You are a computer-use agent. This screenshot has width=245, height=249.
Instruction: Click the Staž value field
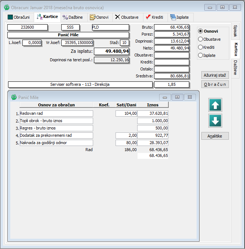point(124,43)
